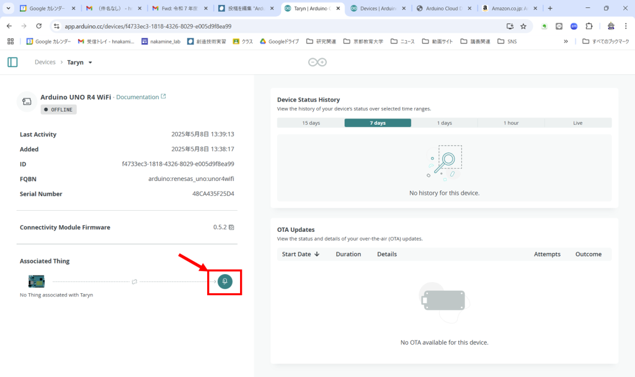
Task: Open the tab search dropdown arrow
Action: tap(8, 9)
